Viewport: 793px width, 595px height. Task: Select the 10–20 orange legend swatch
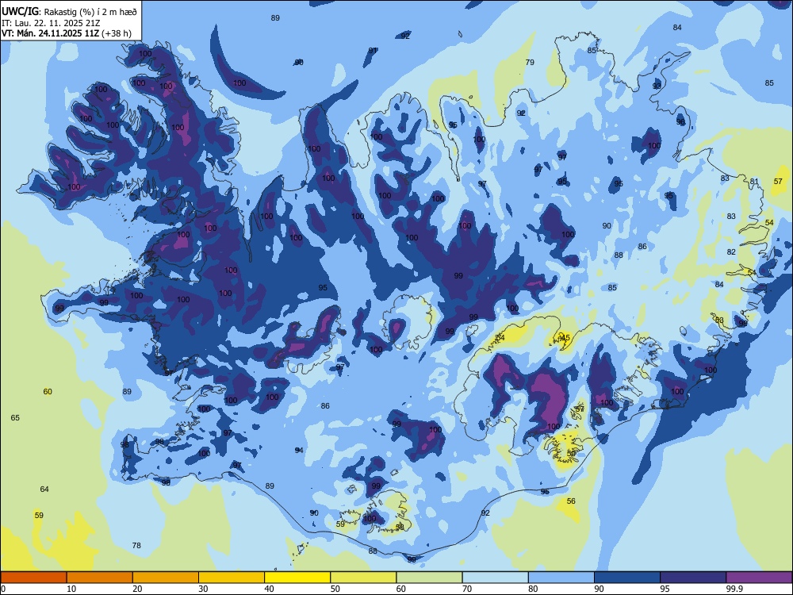100,578
